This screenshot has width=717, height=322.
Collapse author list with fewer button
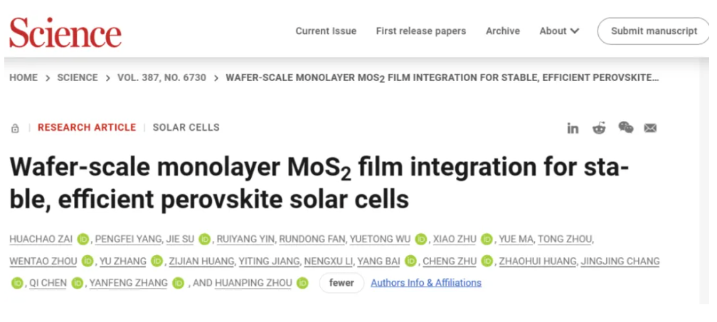click(341, 283)
